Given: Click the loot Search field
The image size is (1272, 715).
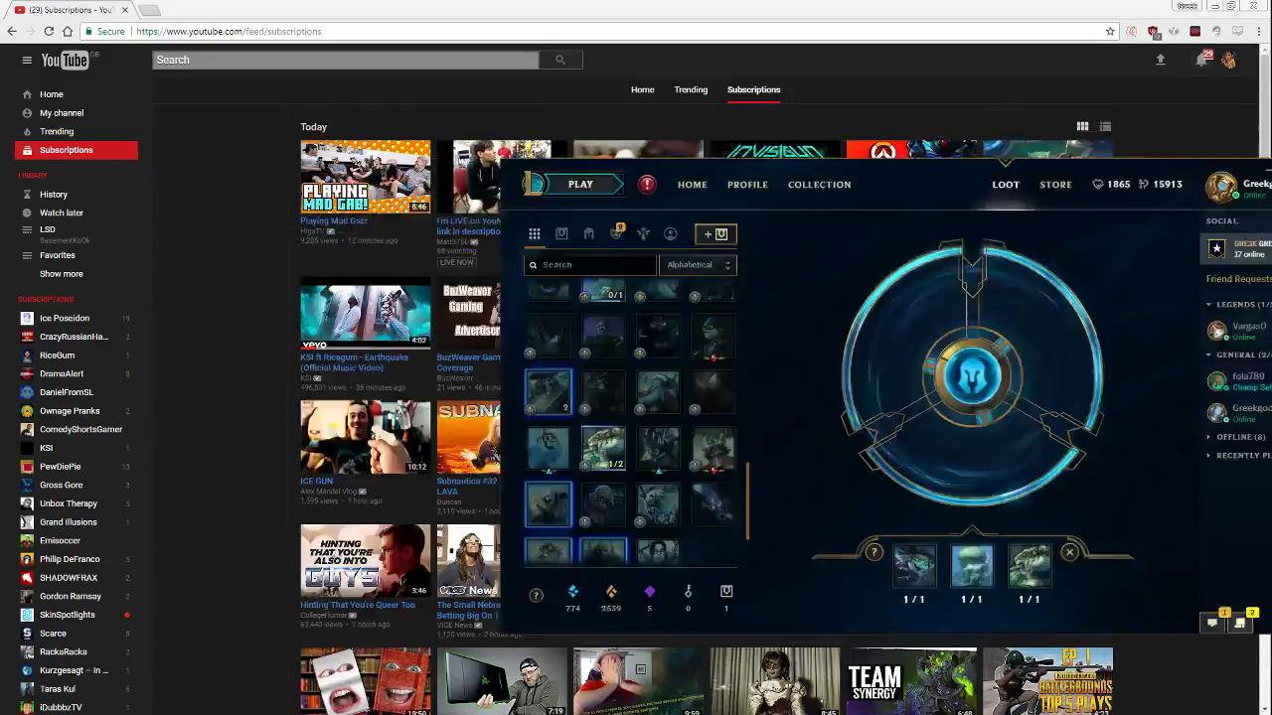Looking at the screenshot, I should 590,265.
